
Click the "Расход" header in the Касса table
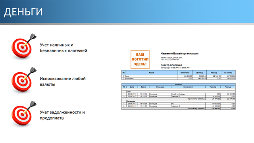click(x=214, y=73)
